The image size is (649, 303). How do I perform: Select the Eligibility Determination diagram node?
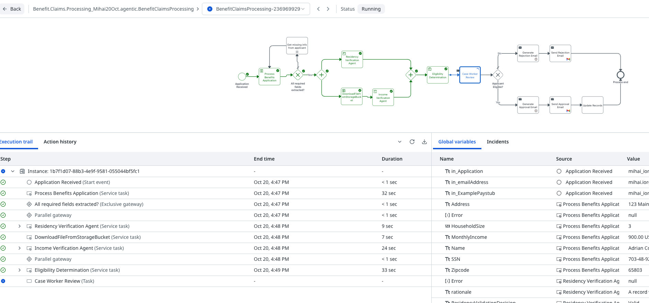(x=437, y=75)
